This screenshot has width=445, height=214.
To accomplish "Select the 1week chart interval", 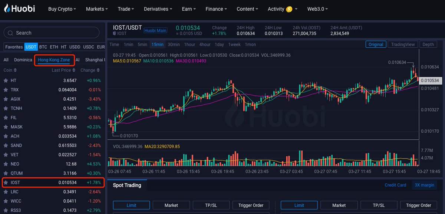I will pos(234,44).
